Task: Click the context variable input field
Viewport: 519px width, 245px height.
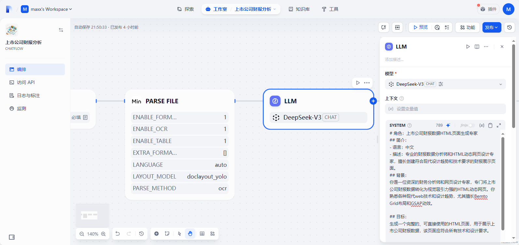Action: tap(445, 109)
